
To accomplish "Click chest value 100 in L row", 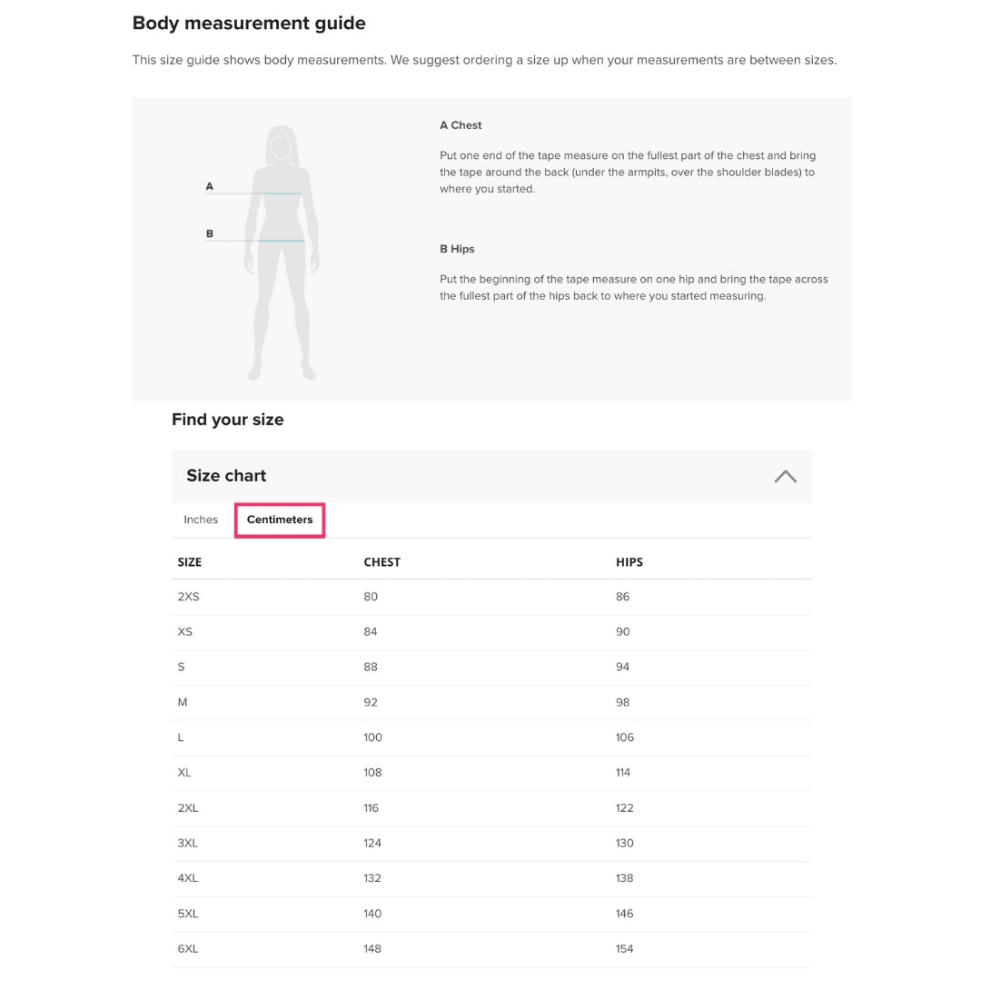I will pos(372,738).
